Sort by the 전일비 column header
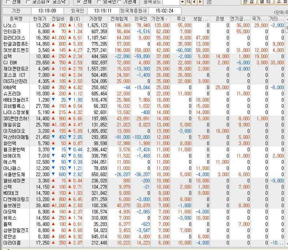This screenshot has width=288, height=250. [58, 19]
